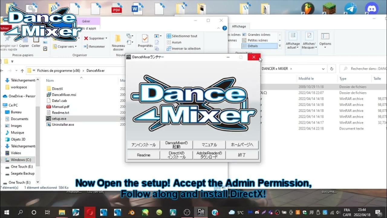Image resolution: width=387 pixels, height=218 pixels.
Task: Select the Détails layout option
Action: pos(259,46)
